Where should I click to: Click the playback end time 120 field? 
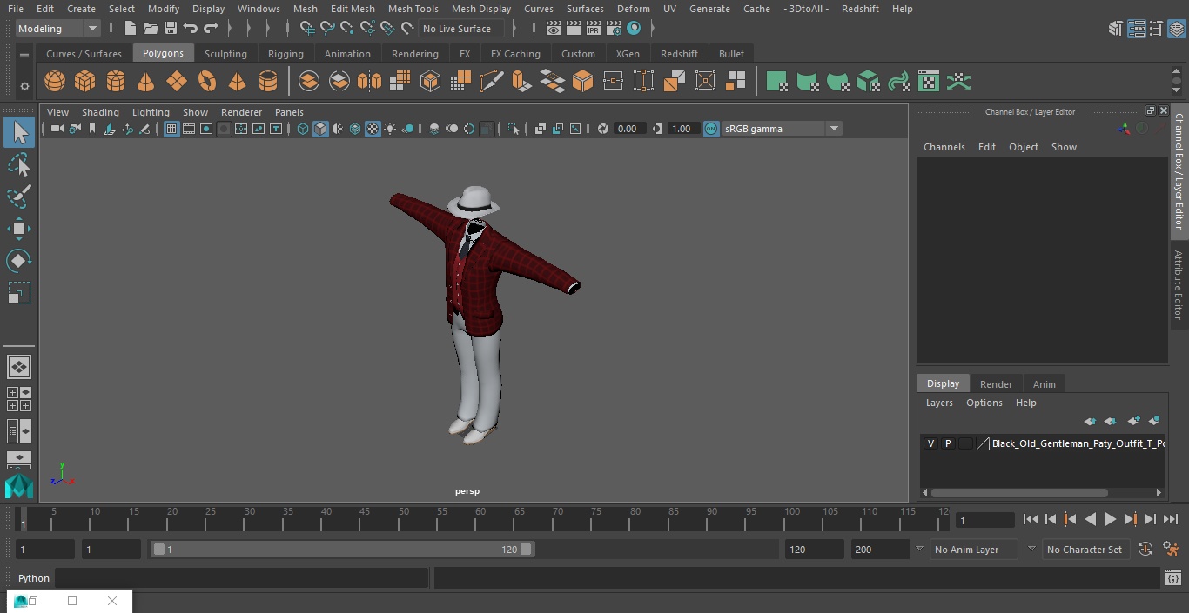coord(814,550)
